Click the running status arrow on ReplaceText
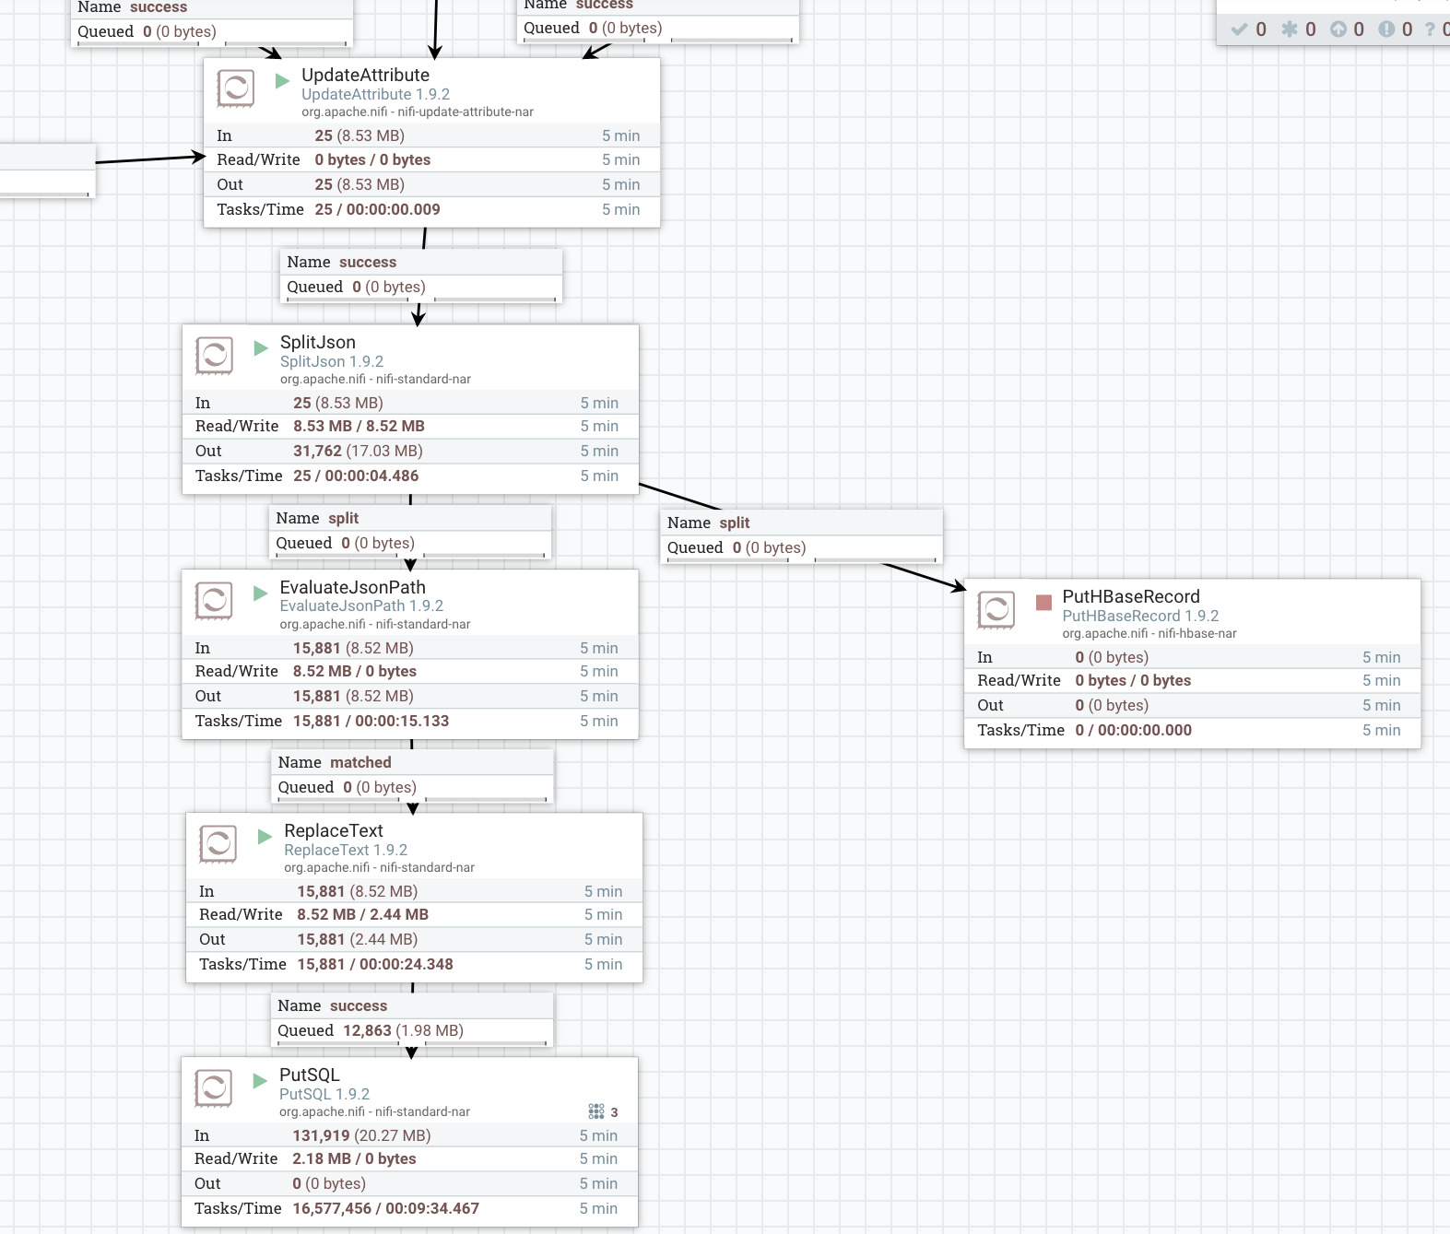The image size is (1450, 1234). click(265, 836)
